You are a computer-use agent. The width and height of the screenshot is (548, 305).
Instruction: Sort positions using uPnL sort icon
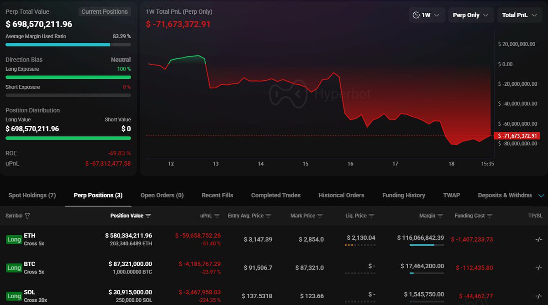click(x=217, y=216)
